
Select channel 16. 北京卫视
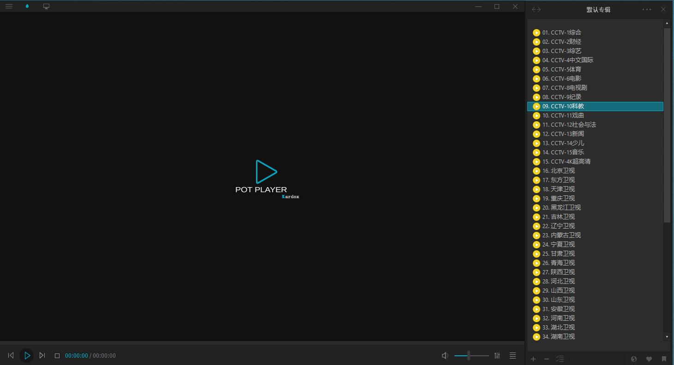595,171
